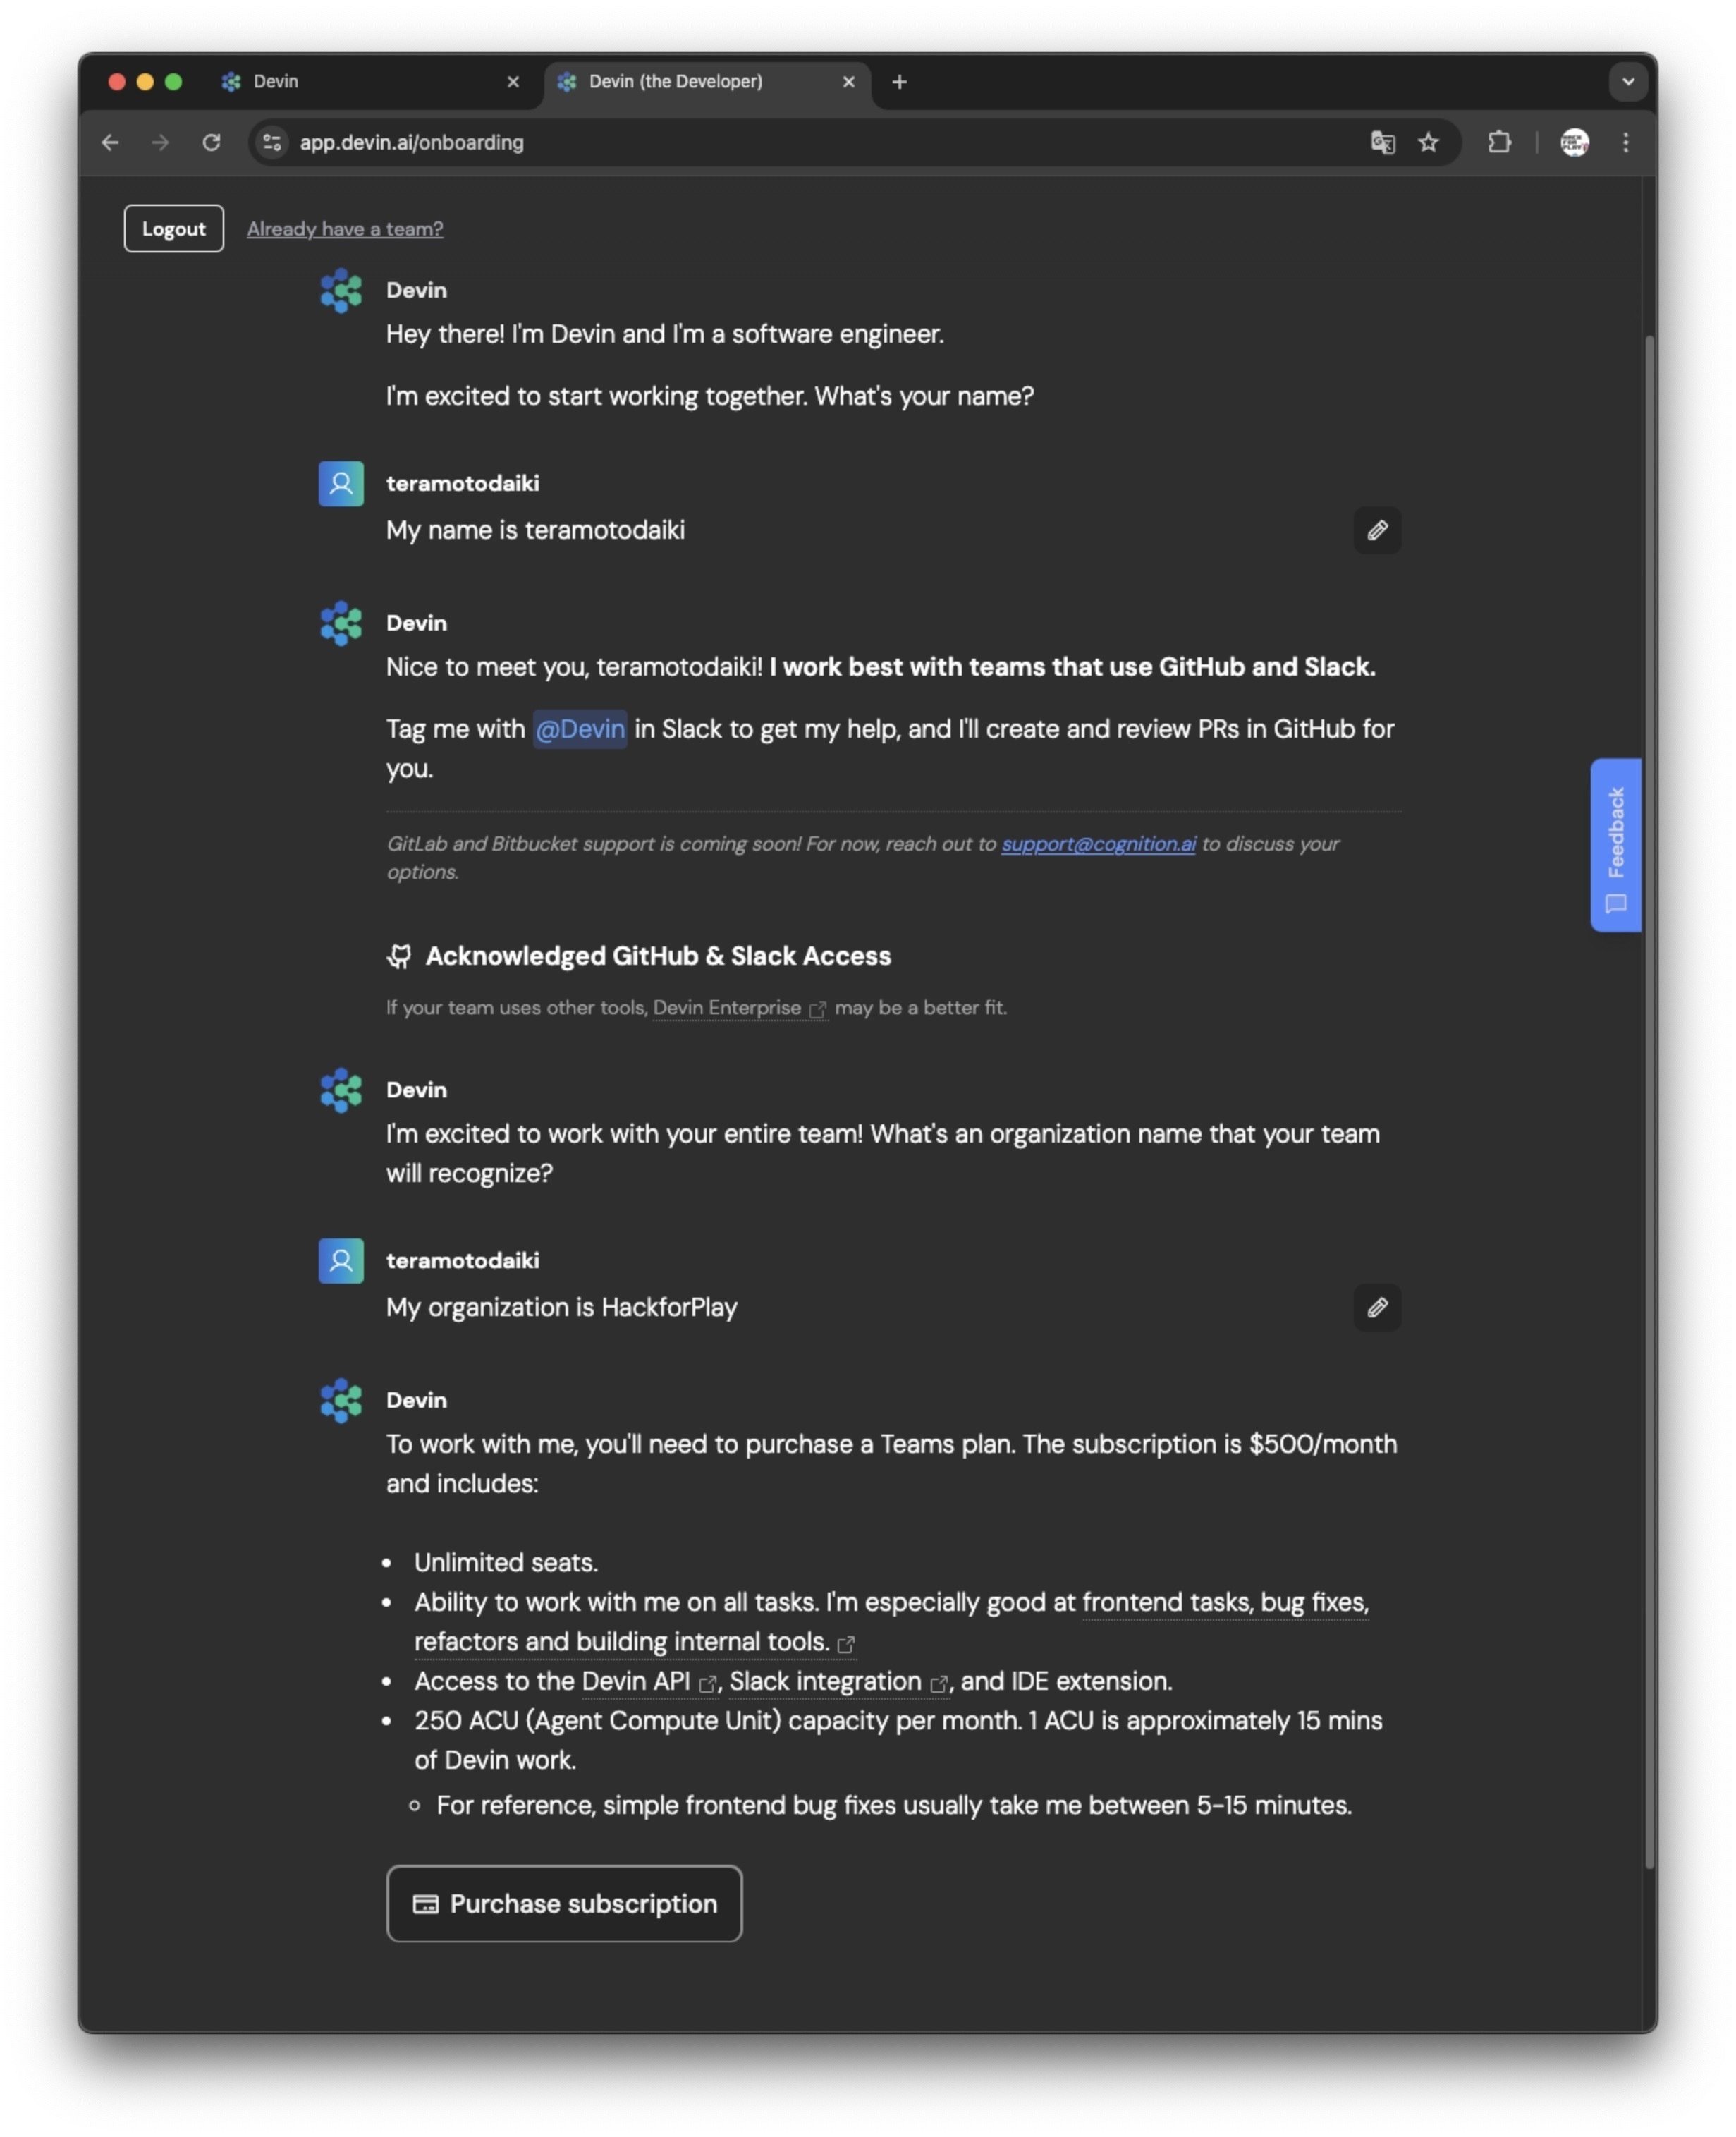Click the Purchase subscription button

[x=564, y=1903]
